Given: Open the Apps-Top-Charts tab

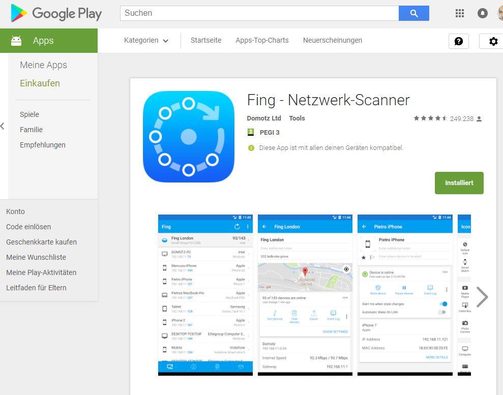Looking at the screenshot, I should [262, 40].
